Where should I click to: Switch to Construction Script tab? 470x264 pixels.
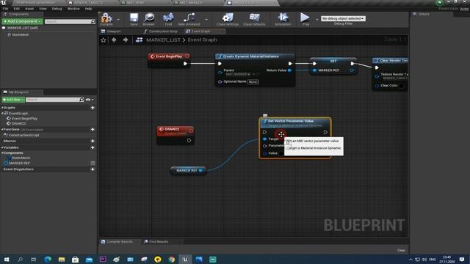coord(163,31)
